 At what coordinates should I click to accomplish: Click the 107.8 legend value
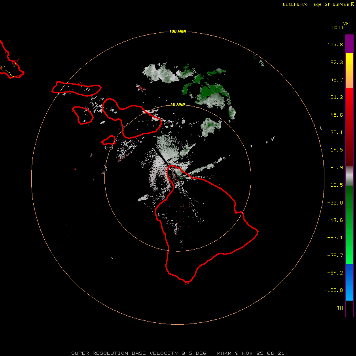click(335, 44)
